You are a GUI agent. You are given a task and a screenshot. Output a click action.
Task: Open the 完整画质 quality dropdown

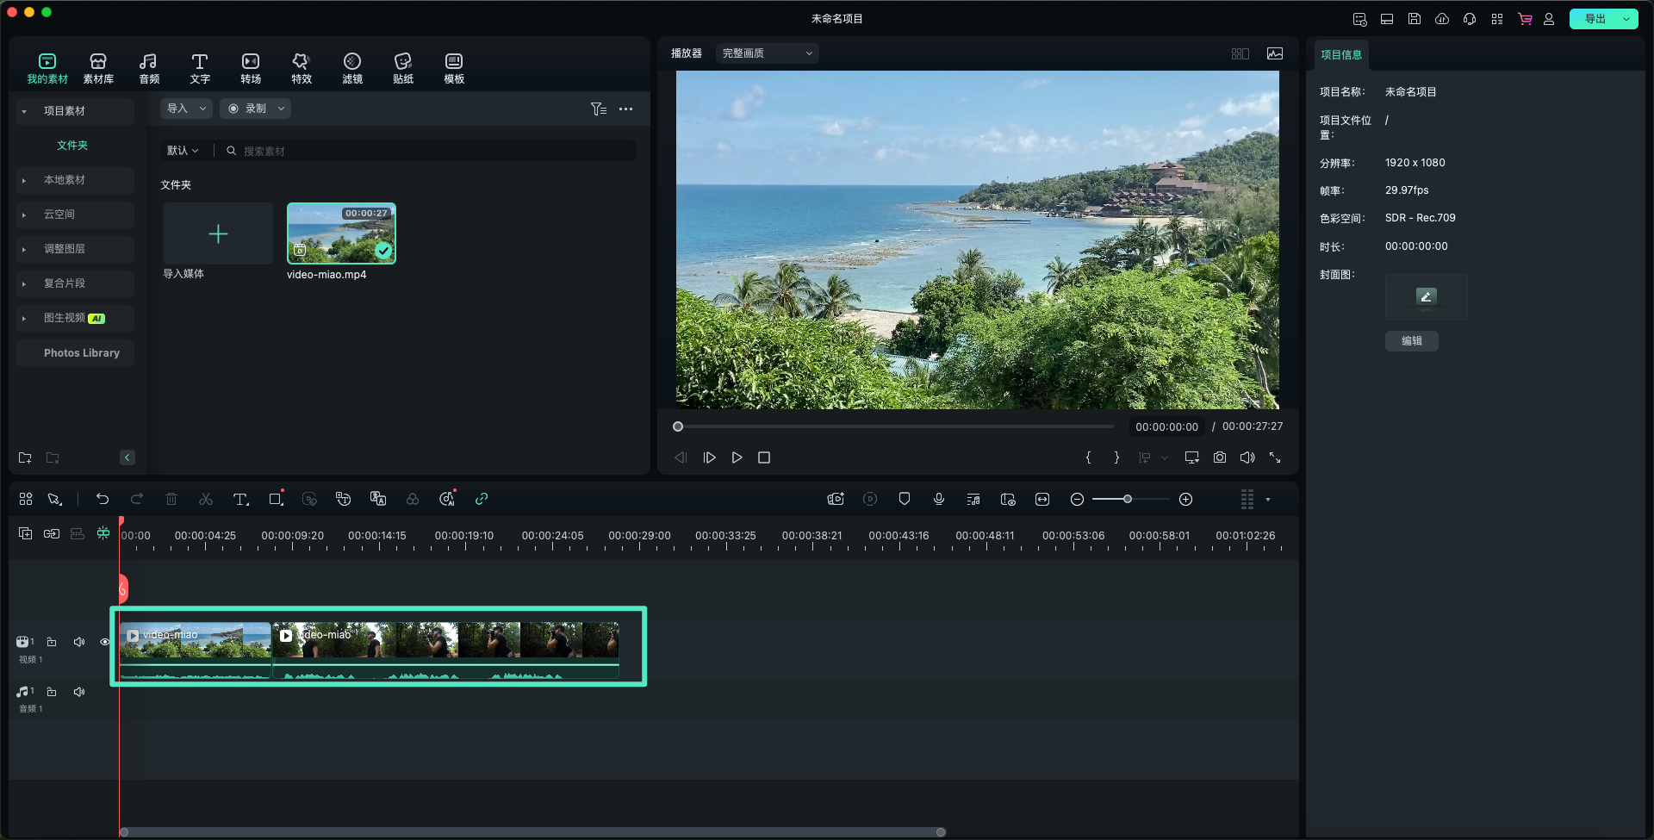tap(767, 53)
